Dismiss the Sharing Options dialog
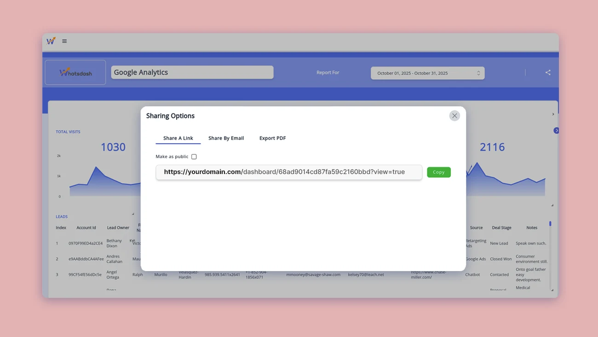This screenshot has height=337, width=598. (x=454, y=116)
